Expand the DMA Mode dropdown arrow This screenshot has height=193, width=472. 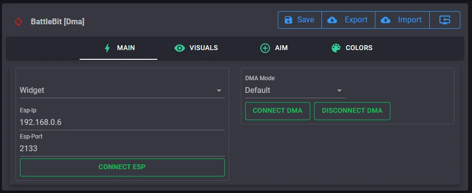tap(339, 90)
